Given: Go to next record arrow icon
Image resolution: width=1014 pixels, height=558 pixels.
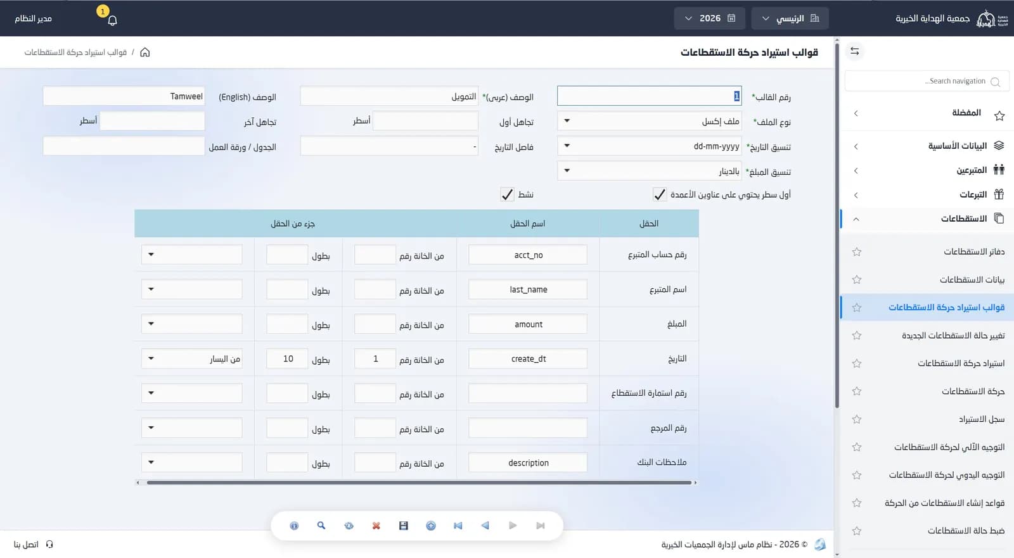Looking at the screenshot, I should tap(513, 526).
